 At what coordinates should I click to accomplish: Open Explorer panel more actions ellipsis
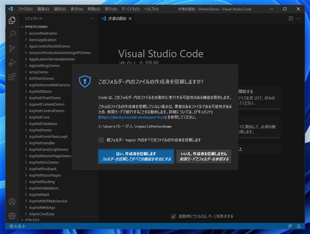pyautogui.click(x=91, y=19)
